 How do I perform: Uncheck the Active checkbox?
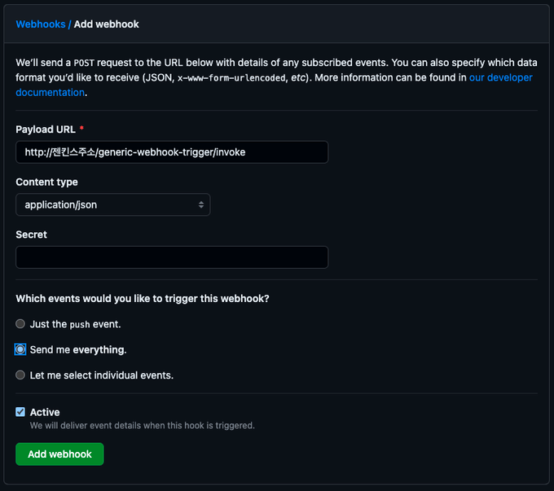click(20, 412)
